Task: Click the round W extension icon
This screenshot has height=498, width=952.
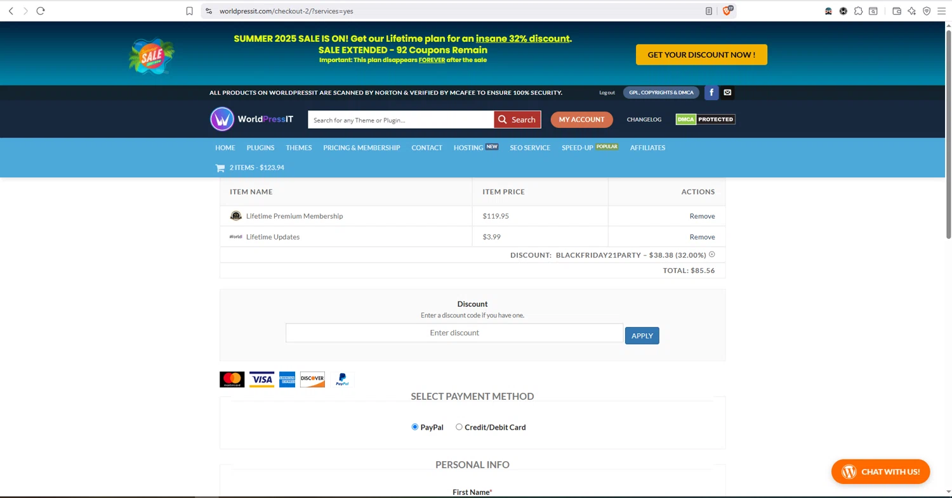Action: (x=843, y=11)
